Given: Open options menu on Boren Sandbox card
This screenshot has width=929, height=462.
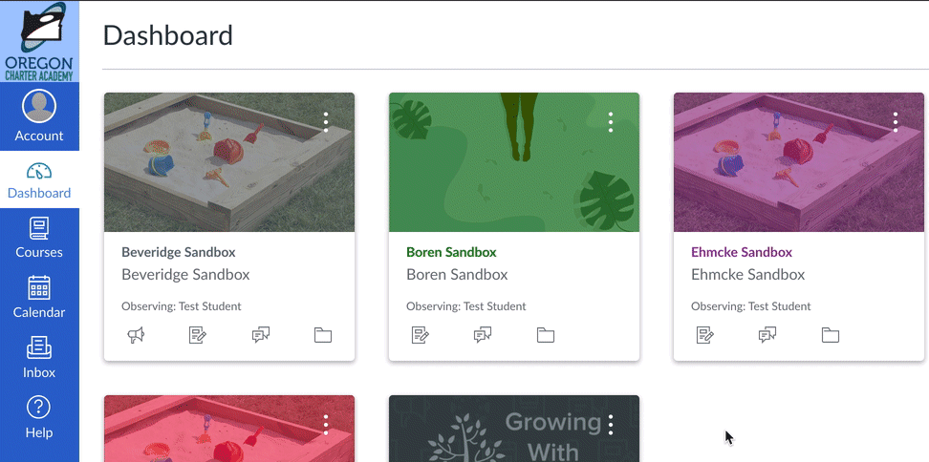Looking at the screenshot, I should click(611, 122).
